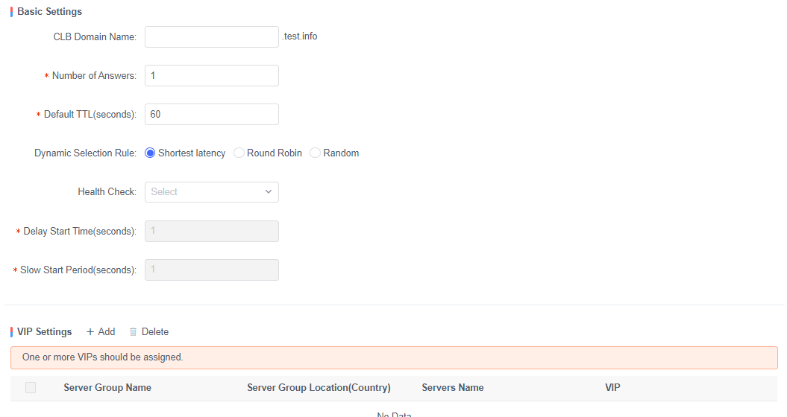This screenshot has width=787, height=417.
Task: Click the VIP column header
Action: click(x=612, y=387)
